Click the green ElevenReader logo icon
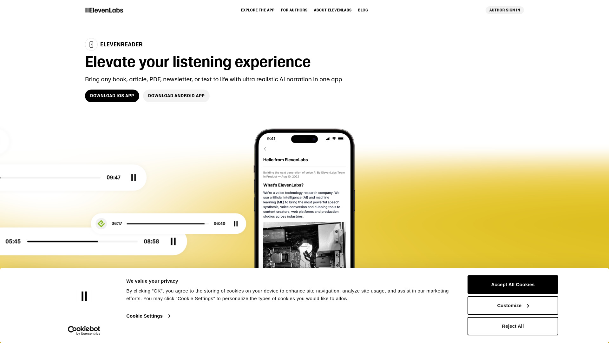 pyautogui.click(x=101, y=223)
